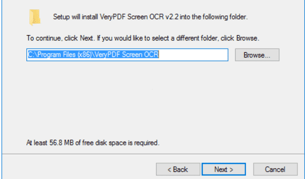The height and width of the screenshot is (179, 305).
Task: Open the Browse... folder picker
Action: coord(257,55)
